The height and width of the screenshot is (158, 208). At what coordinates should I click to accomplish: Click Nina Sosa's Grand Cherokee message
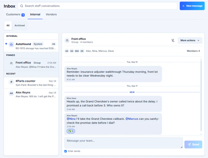coord(113,104)
